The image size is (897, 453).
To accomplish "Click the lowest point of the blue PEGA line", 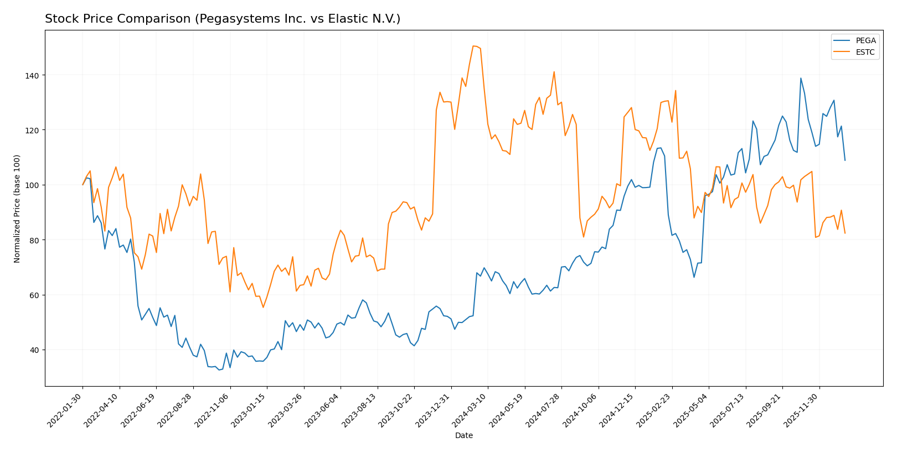I will 219,369.
